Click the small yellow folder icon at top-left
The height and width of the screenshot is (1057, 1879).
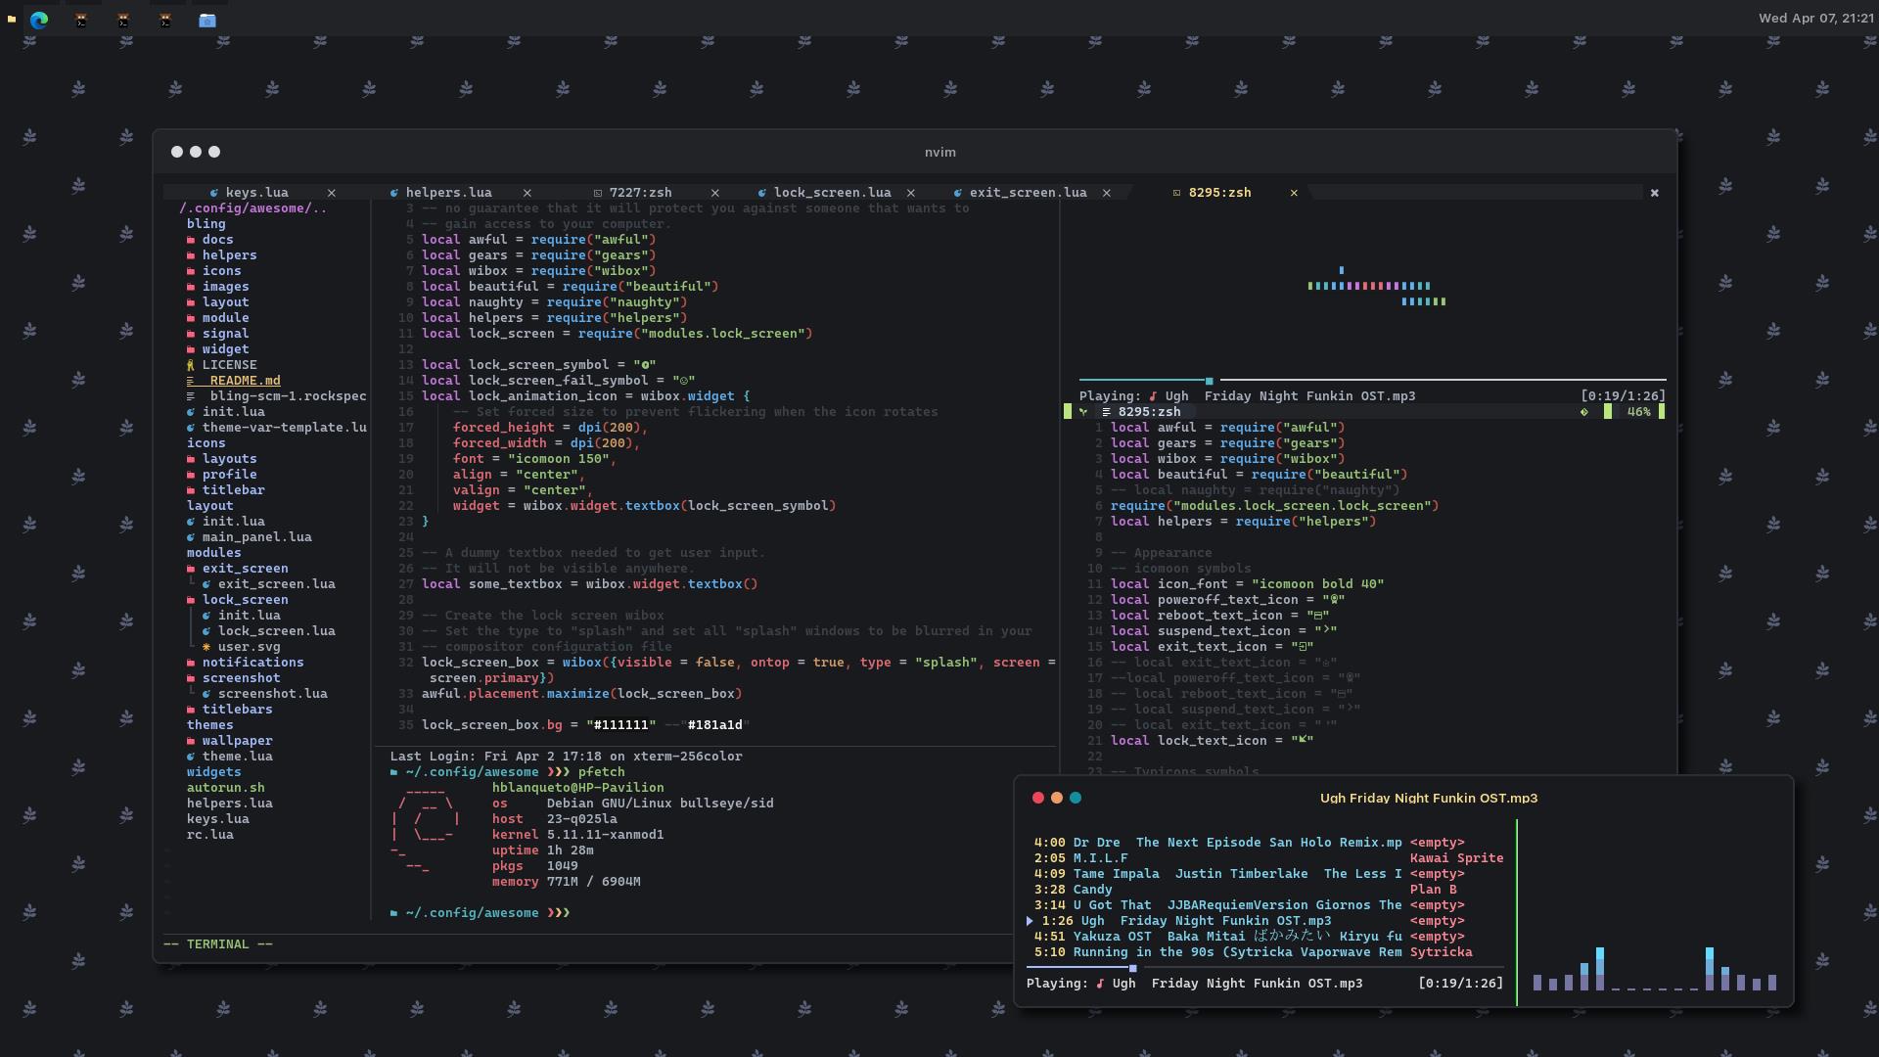pyautogui.click(x=11, y=20)
